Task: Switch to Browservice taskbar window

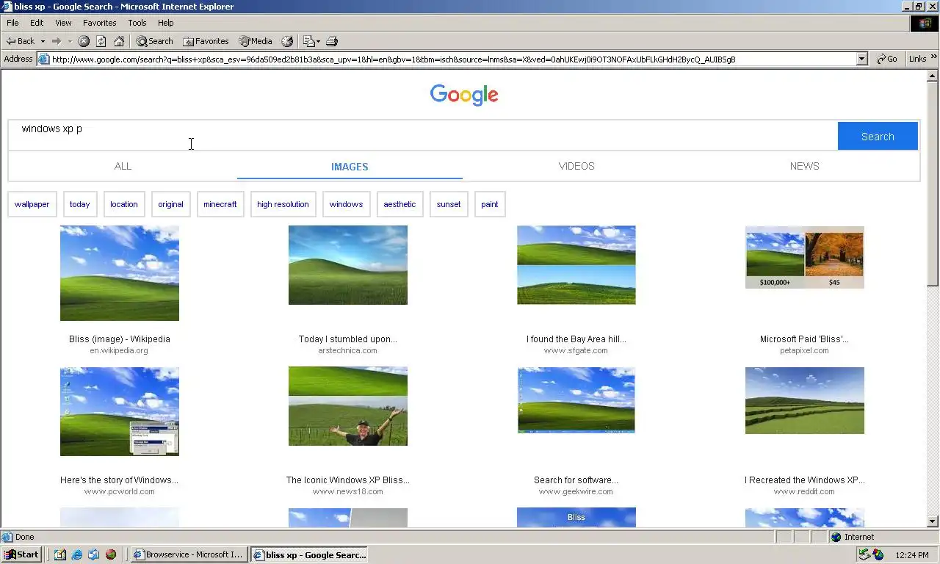Action: (189, 554)
